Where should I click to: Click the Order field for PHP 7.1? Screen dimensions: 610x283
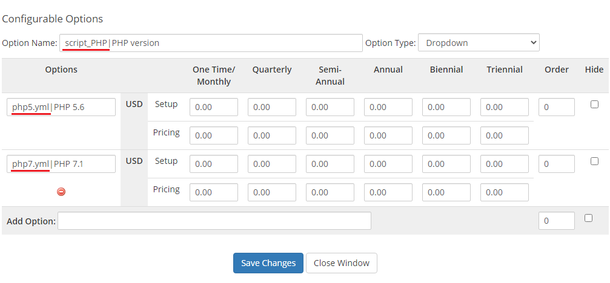tap(556, 164)
